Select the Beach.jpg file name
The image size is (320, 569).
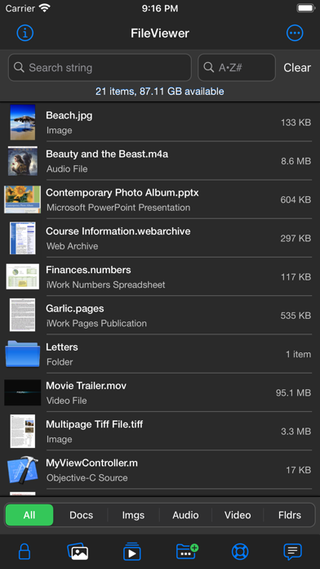[x=69, y=115]
